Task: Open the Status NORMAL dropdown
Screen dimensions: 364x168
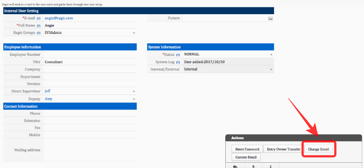Action: (x=271, y=55)
